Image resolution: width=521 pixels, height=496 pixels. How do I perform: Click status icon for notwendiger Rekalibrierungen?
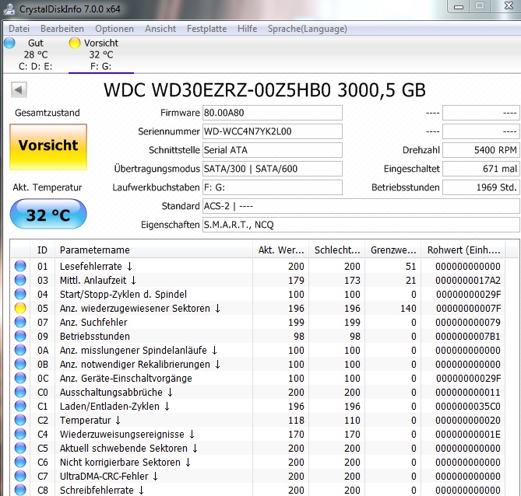(x=20, y=364)
